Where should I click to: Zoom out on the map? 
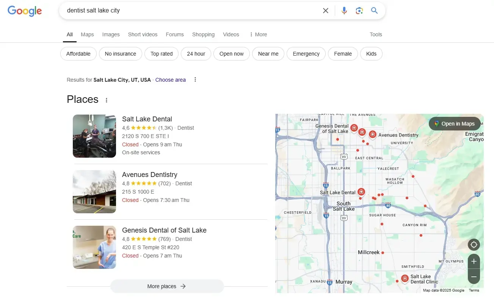point(474,277)
